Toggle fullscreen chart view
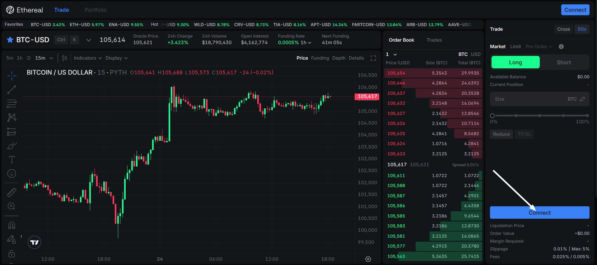Viewport: 597px width, 265px height. tap(373, 58)
